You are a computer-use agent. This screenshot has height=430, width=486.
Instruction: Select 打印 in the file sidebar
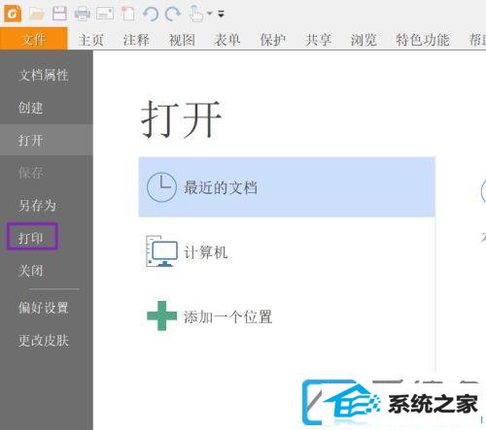31,238
